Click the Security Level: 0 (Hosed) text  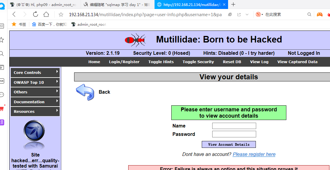(x=162, y=53)
